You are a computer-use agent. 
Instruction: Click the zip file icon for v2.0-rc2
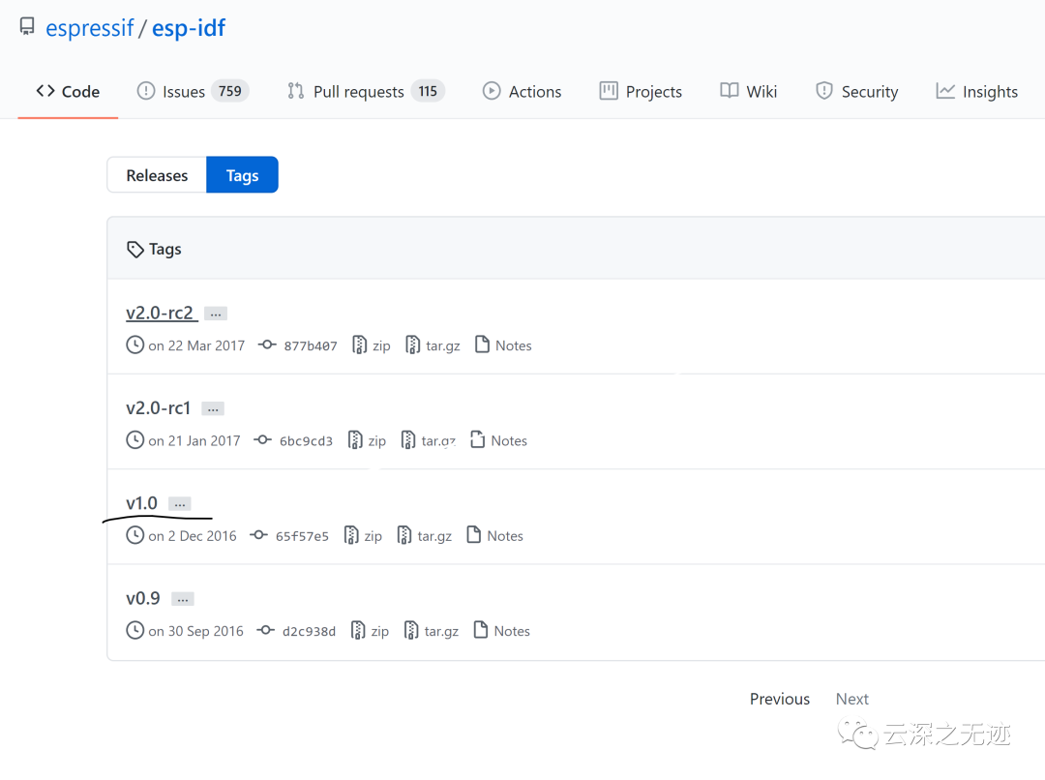(x=359, y=345)
